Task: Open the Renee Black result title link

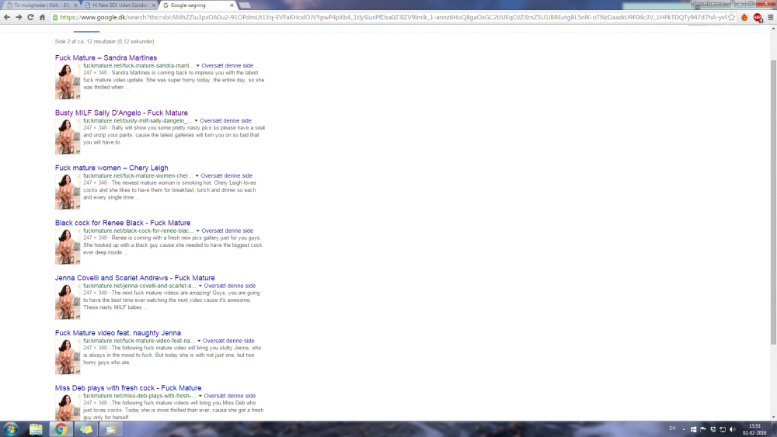Action: click(x=123, y=223)
